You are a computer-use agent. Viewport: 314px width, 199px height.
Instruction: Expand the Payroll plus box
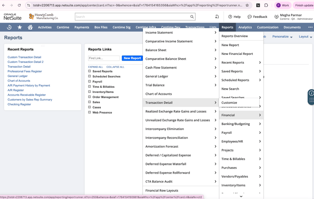90,82
